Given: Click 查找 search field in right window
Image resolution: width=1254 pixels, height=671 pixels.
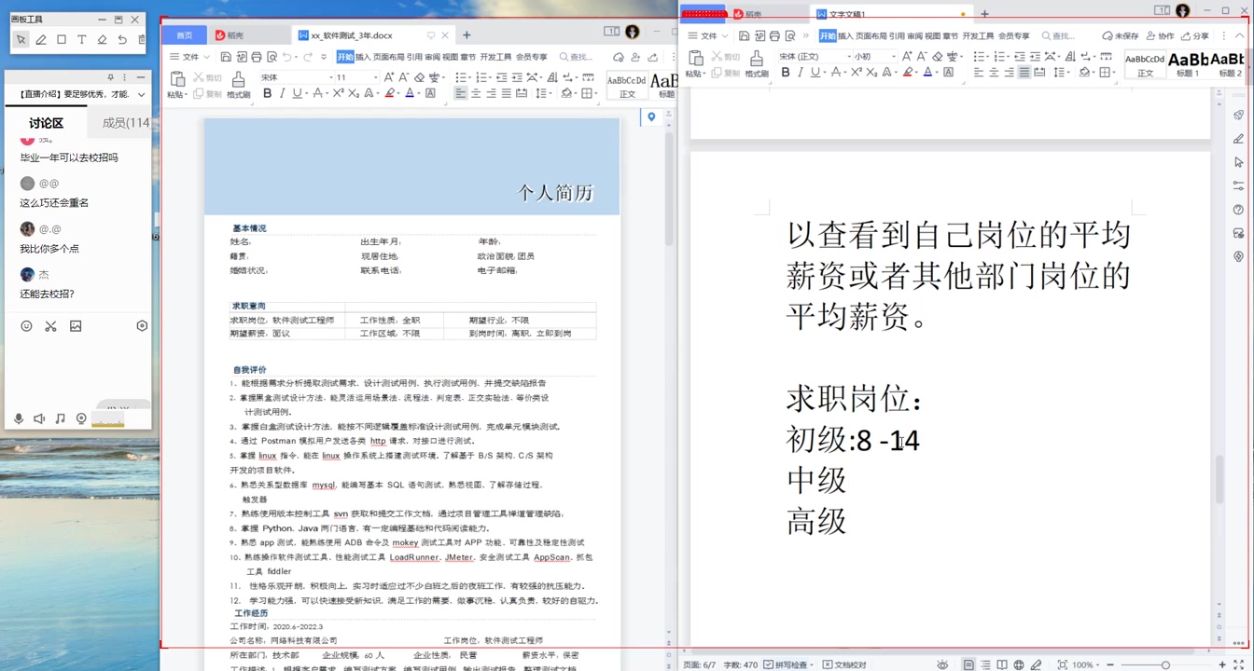Looking at the screenshot, I should pos(1058,35).
